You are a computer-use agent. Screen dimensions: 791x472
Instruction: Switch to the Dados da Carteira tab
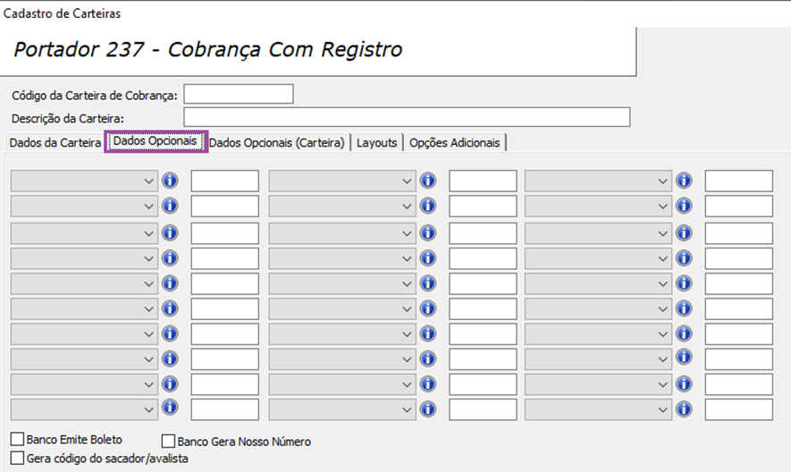click(x=55, y=143)
